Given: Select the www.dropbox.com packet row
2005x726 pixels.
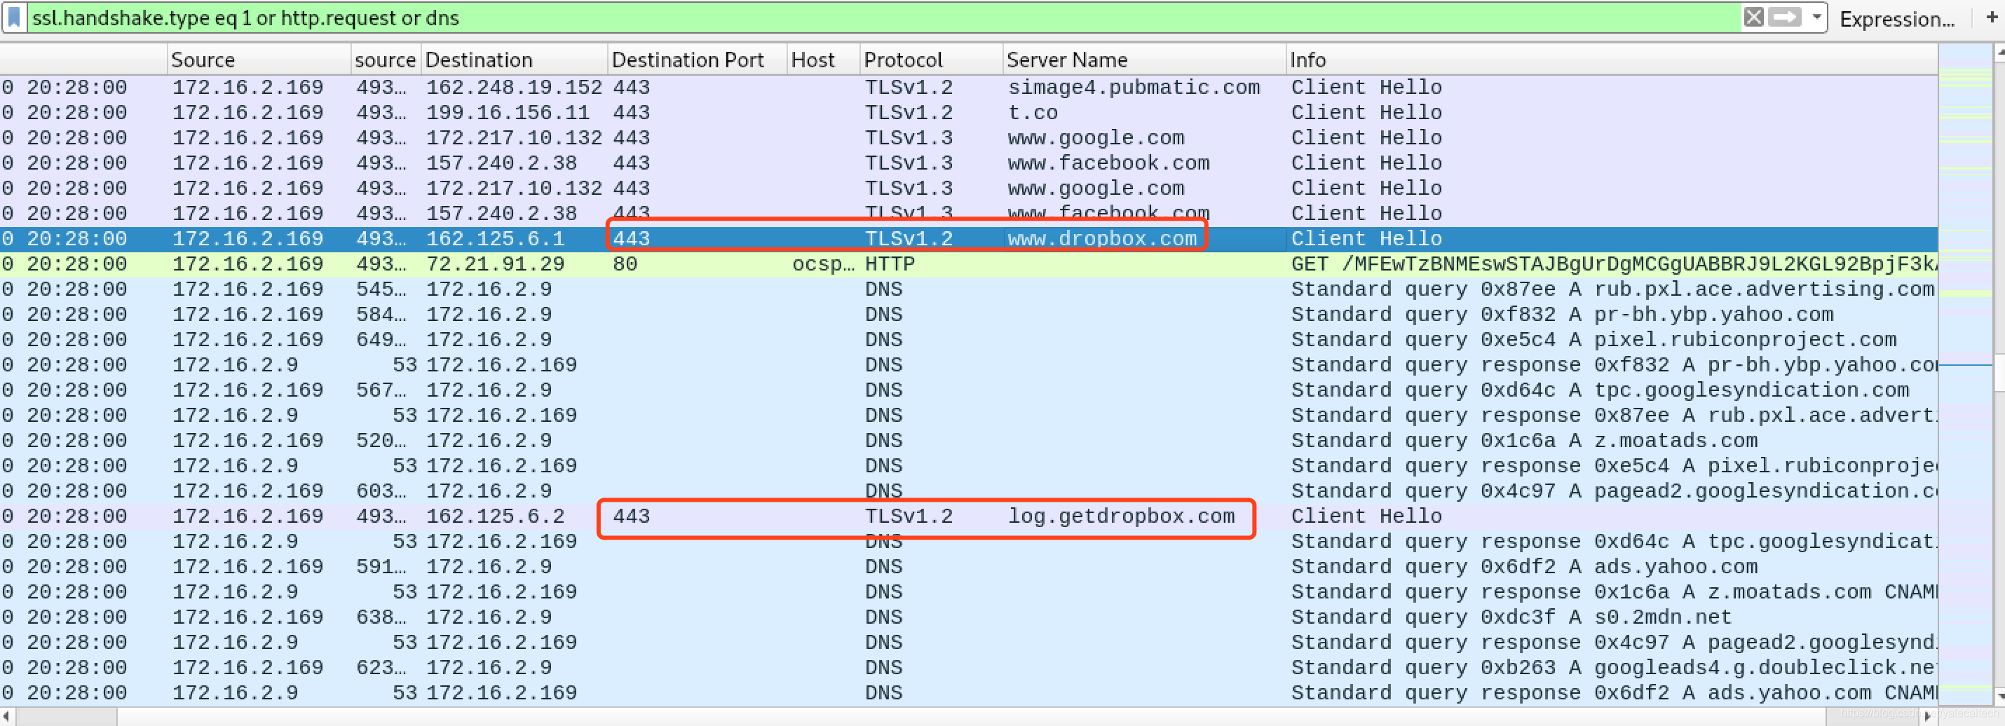Looking at the screenshot, I should [968, 239].
